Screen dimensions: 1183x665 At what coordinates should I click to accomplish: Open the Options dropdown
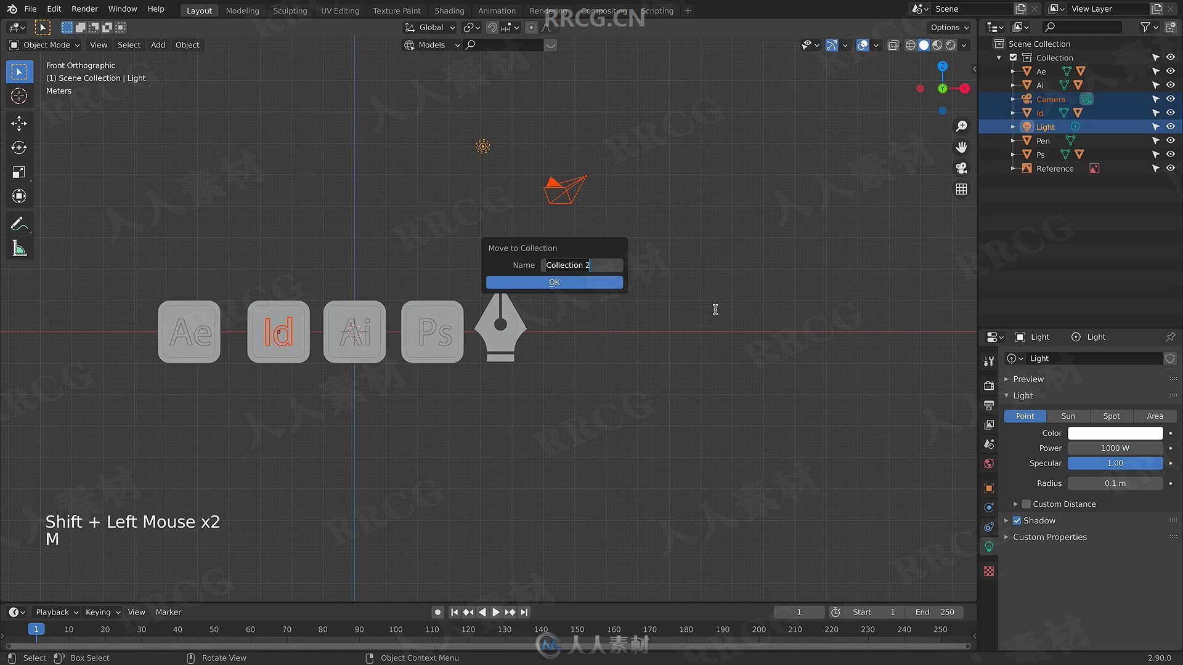click(x=949, y=27)
